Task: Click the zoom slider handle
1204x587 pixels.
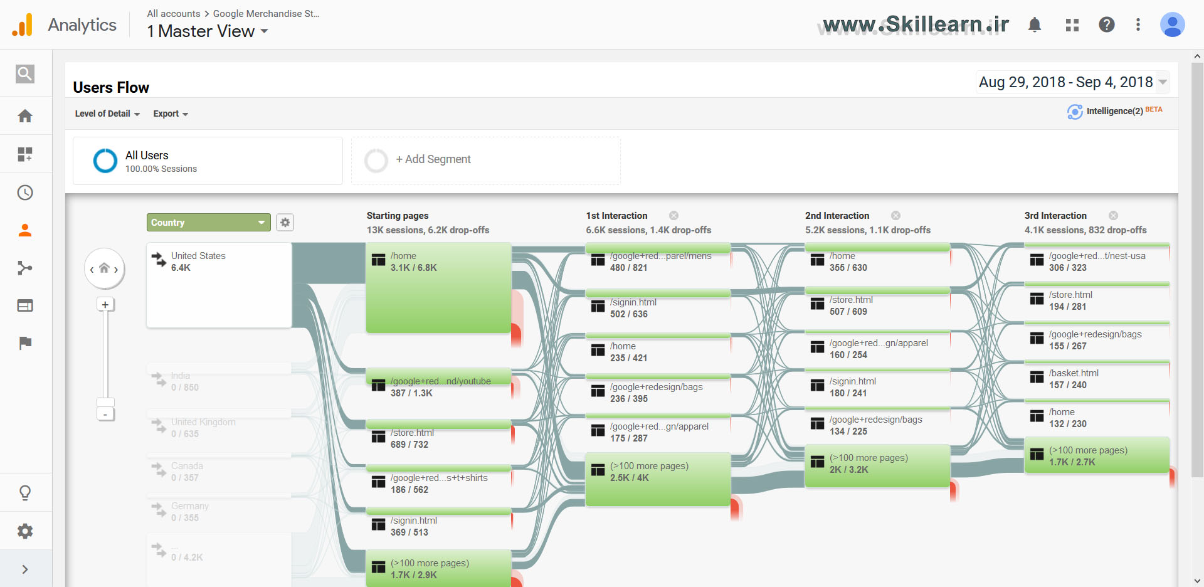Action: click(x=105, y=402)
